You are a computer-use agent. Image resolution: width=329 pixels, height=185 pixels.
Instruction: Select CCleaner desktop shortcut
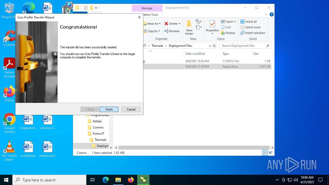(x=9, y=38)
